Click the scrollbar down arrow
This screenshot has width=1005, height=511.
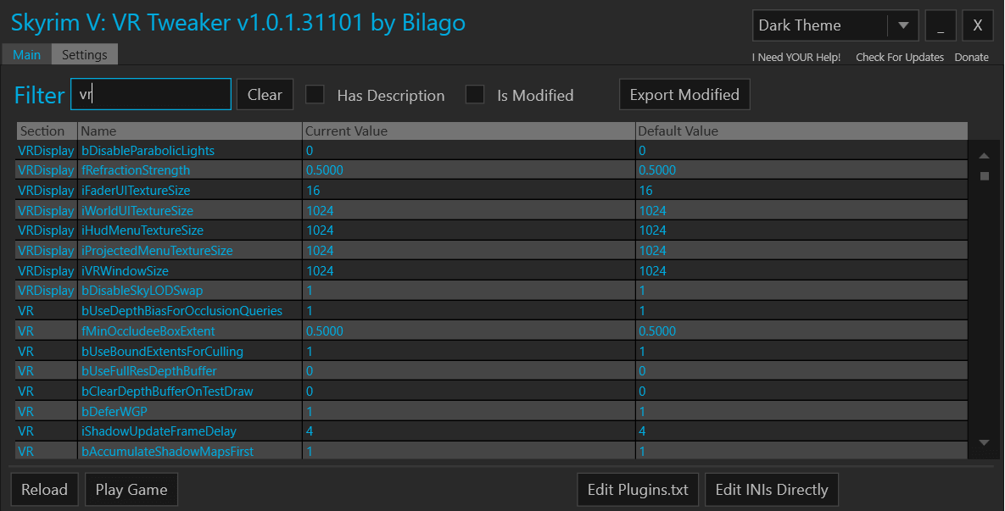point(984,442)
